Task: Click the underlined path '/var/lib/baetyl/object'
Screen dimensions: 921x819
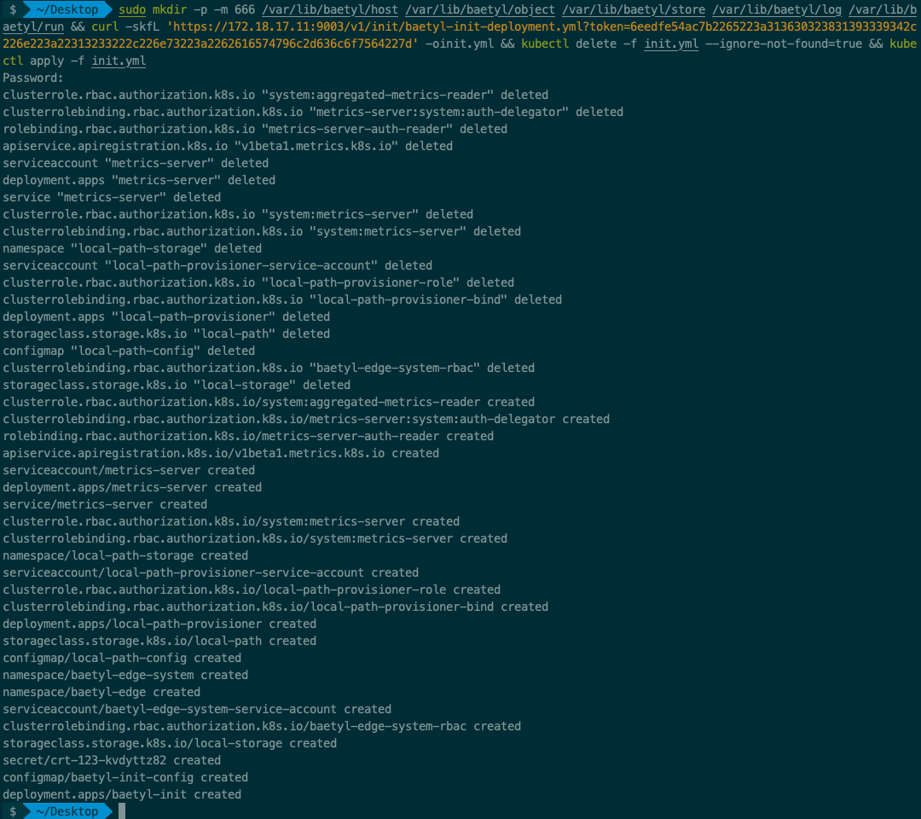Action: coord(480,10)
